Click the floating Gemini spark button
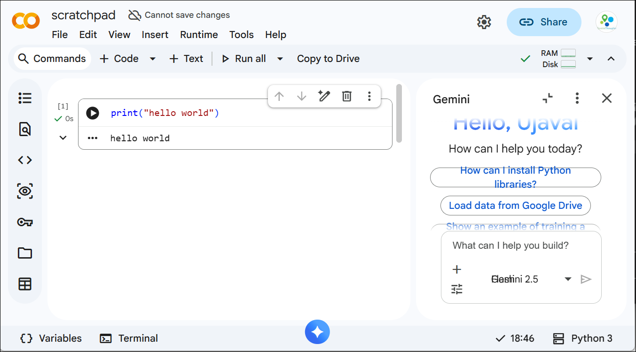The width and height of the screenshot is (636, 352). pos(317,332)
